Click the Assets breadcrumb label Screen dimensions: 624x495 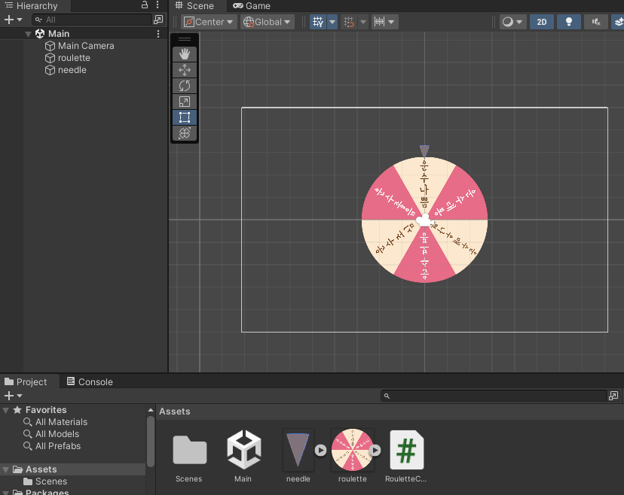[175, 411]
